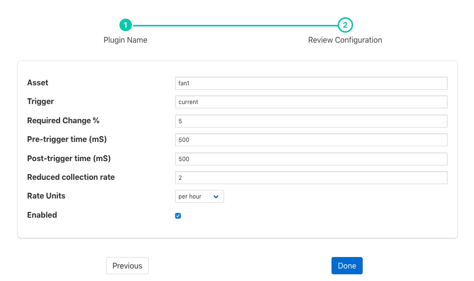Click the Rate Units label text
The width and height of the screenshot is (474, 281).
click(x=46, y=196)
